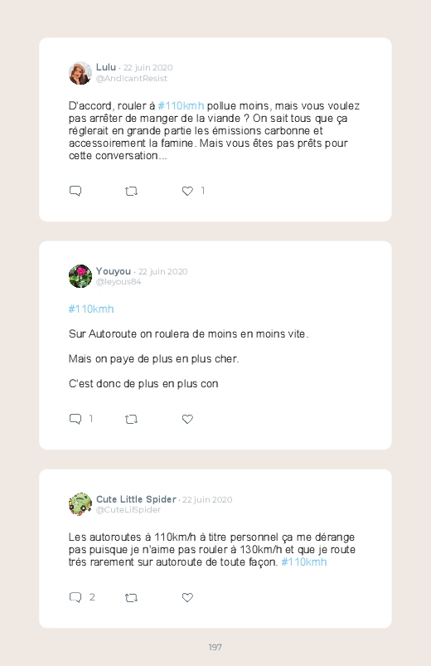Retweet Lulu's tweet about eating meat

click(x=131, y=191)
